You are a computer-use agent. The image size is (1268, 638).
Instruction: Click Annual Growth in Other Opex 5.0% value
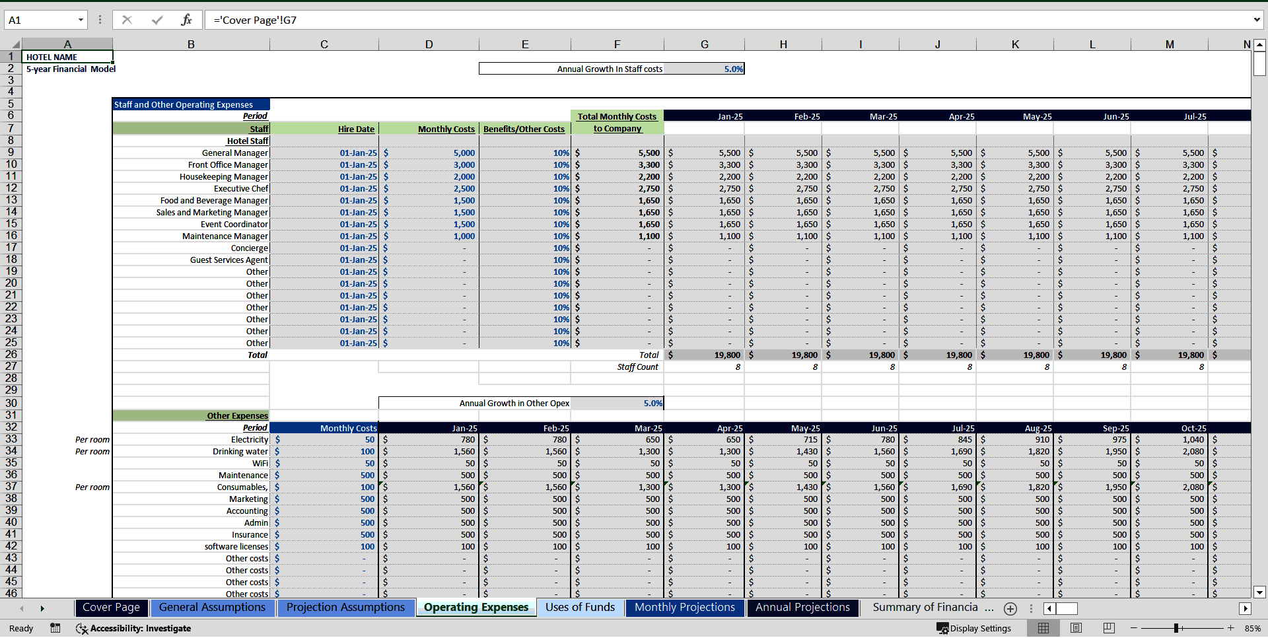click(617, 403)
